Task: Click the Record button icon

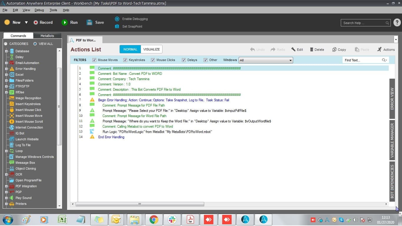Action: tap(36, 22)
